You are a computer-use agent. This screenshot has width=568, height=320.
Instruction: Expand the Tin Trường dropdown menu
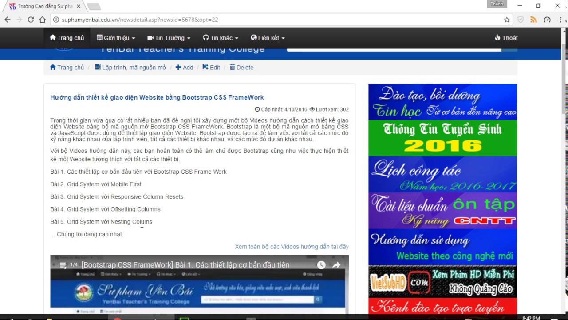point(169,38)
